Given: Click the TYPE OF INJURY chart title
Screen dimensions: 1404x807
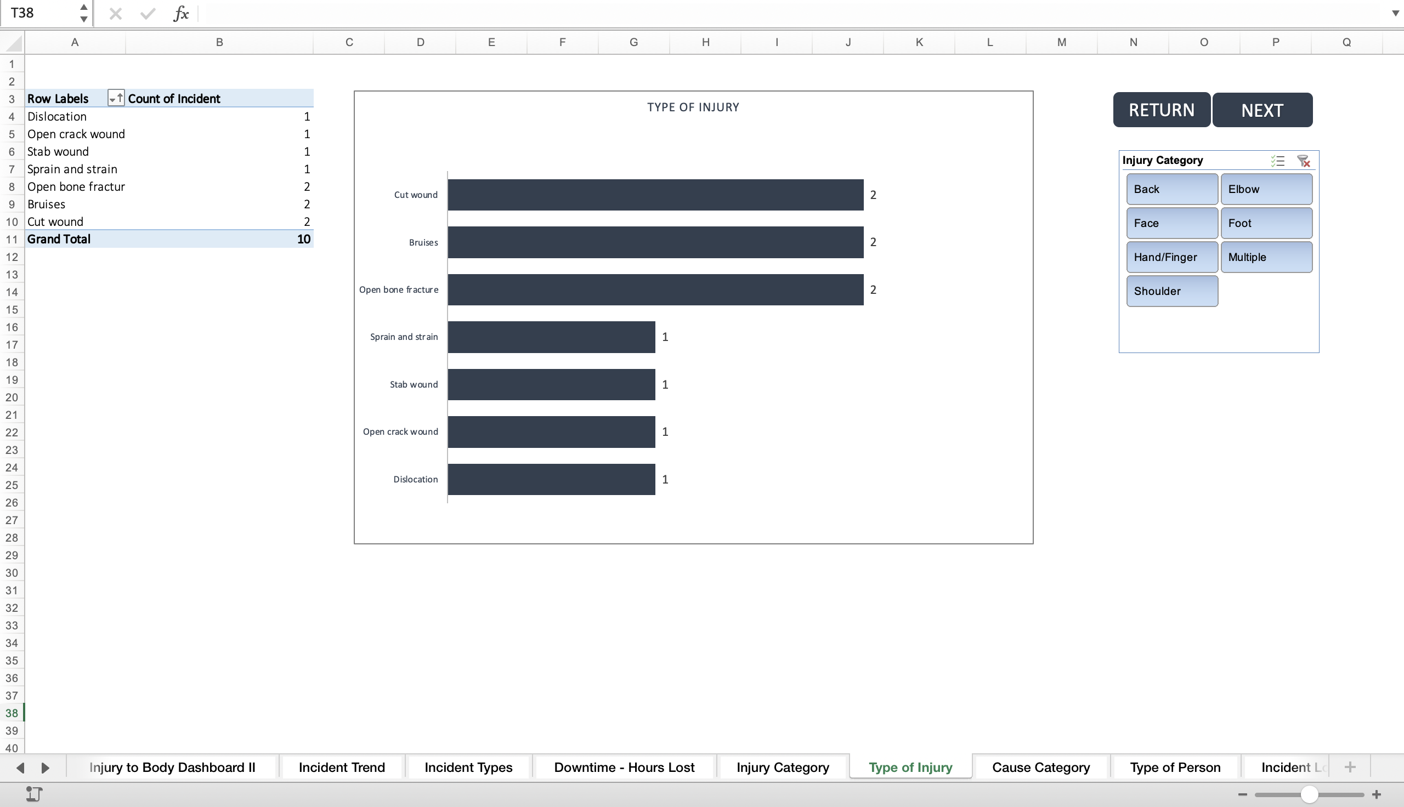Looking at the screenshot, I should (693, 107).
